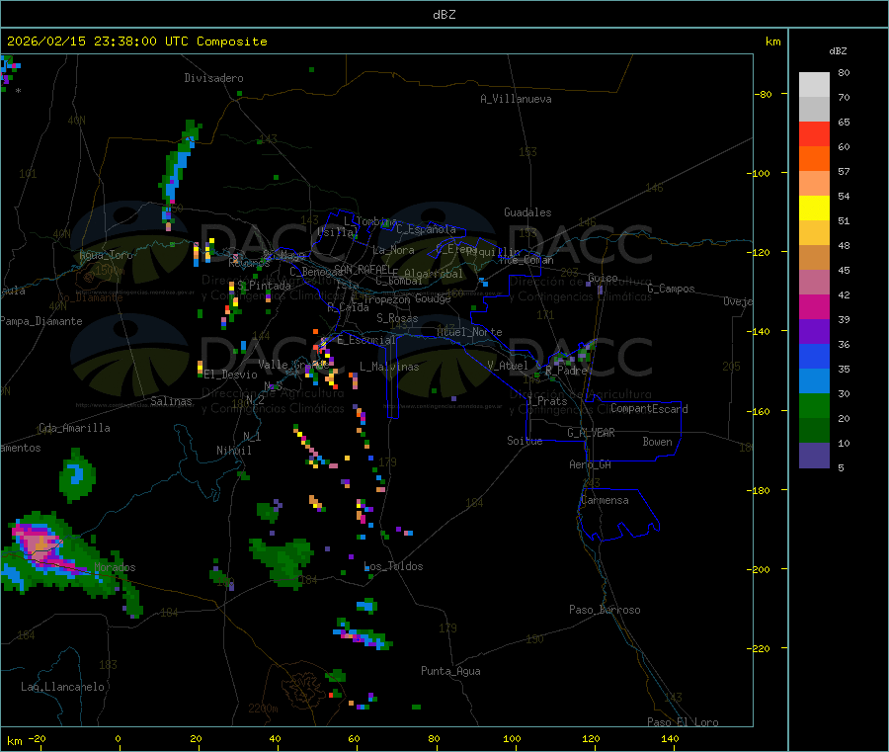This screenshot has height=752, width=889.
Task: Click the Nihuil place label
Action: pos(233,451)
